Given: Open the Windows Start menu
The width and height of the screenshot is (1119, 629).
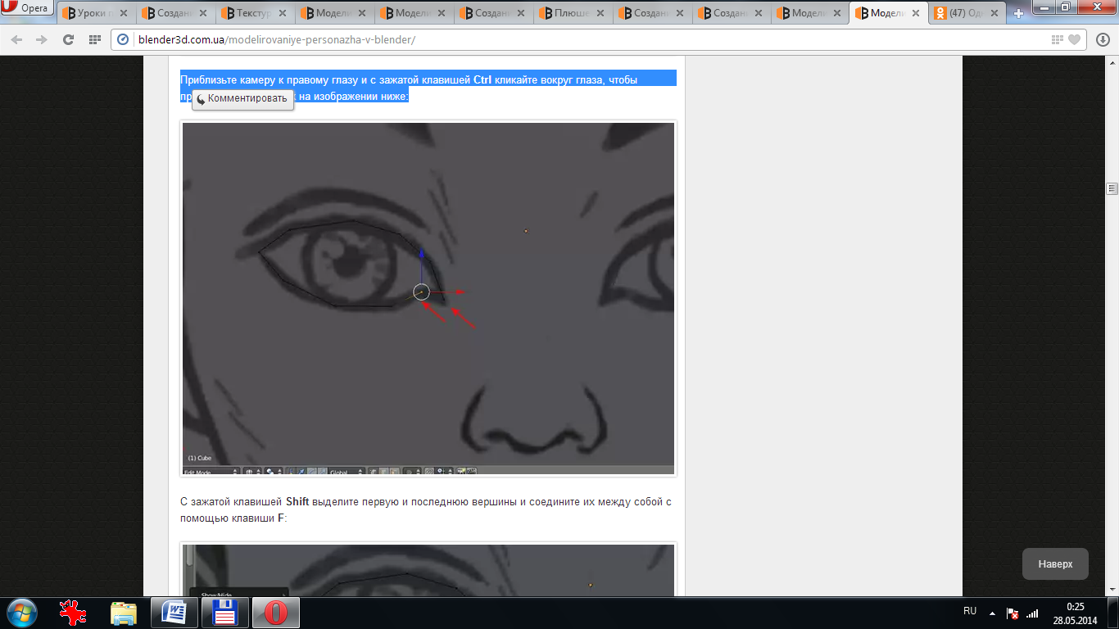Looking at the screenshot, I should pyautogui.click(x=21, y=612).
